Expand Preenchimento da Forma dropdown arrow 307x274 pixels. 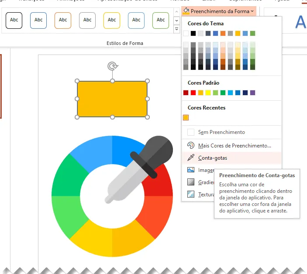tap(252, 11)
